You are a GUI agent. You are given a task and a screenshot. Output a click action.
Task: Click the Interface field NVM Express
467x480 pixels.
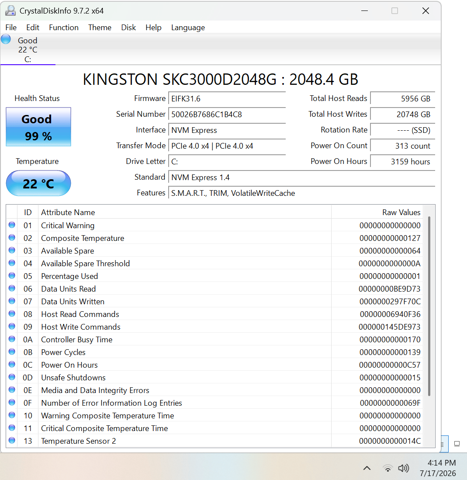click(227, 130)
